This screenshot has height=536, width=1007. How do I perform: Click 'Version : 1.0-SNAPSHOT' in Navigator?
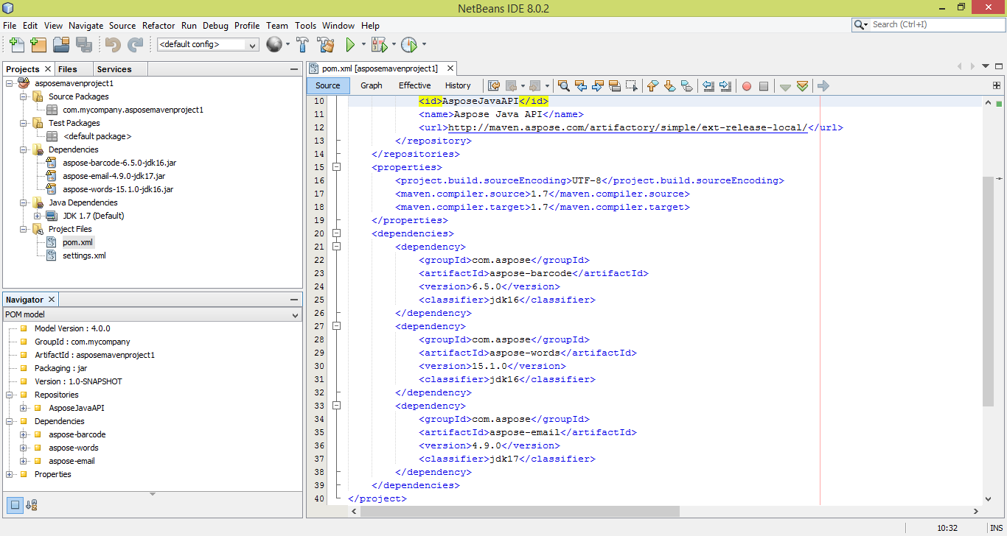point(78,381)
